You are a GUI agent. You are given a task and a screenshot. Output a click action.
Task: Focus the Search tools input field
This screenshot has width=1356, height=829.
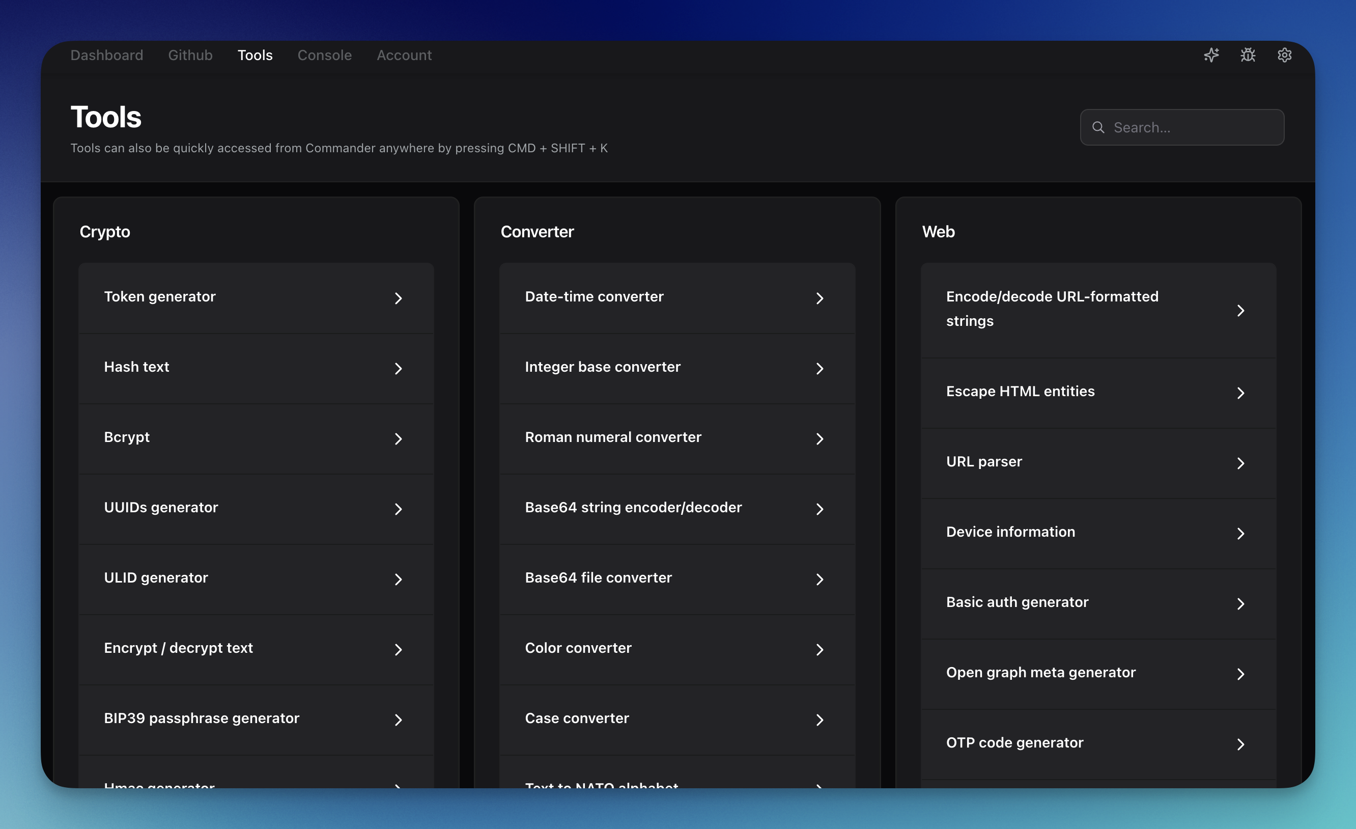pos(1182,127)
